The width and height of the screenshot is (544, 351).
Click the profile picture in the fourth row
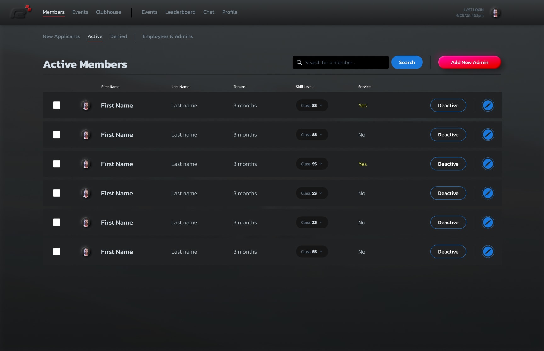coord(86,193)
